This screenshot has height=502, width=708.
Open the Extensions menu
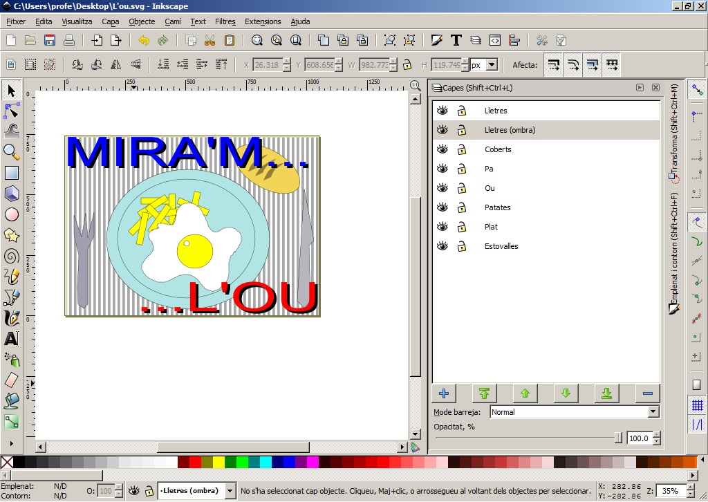263,21
